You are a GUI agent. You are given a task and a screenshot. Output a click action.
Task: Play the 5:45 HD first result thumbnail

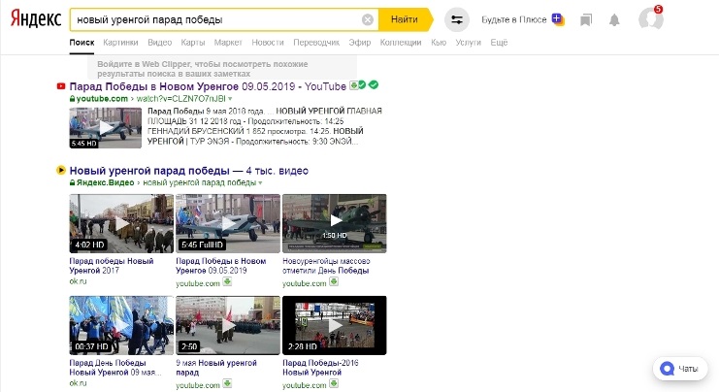tap(106, 128)
